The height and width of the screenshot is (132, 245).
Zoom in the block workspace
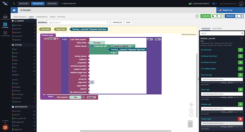[x=191, y=110]
